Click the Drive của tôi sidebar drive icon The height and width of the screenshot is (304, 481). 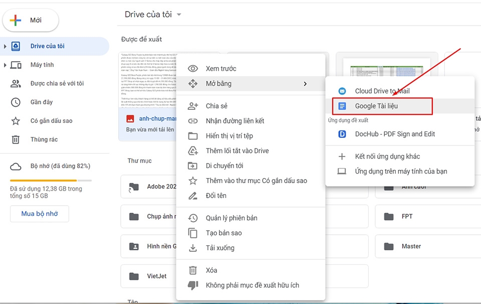click(x=16, y=46)
